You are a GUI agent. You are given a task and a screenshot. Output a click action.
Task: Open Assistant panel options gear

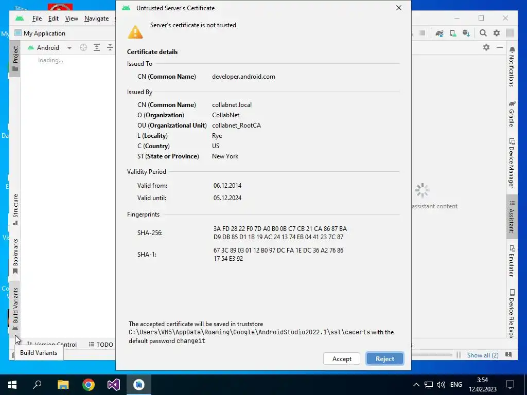click(486, 47)
